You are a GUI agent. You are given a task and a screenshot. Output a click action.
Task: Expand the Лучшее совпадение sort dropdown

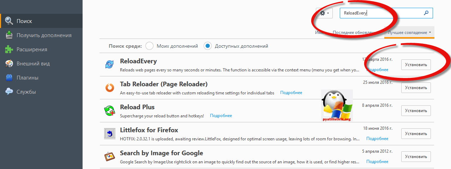(409, 33)
